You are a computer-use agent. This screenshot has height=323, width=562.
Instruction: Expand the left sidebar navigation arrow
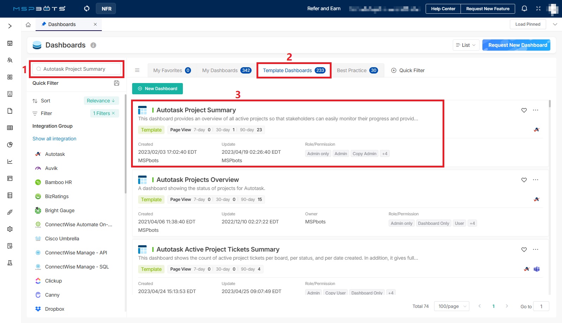[10, 26]
